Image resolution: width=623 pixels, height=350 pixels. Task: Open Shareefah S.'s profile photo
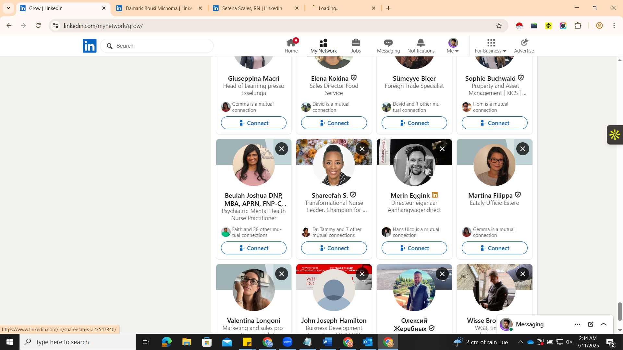(x=334, y=165)
